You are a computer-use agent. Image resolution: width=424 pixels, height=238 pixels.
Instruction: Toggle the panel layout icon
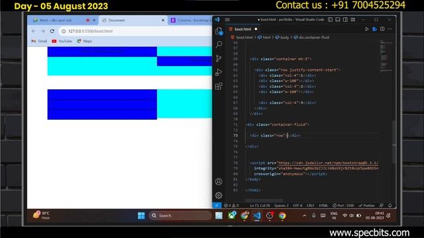click(338, 19)
